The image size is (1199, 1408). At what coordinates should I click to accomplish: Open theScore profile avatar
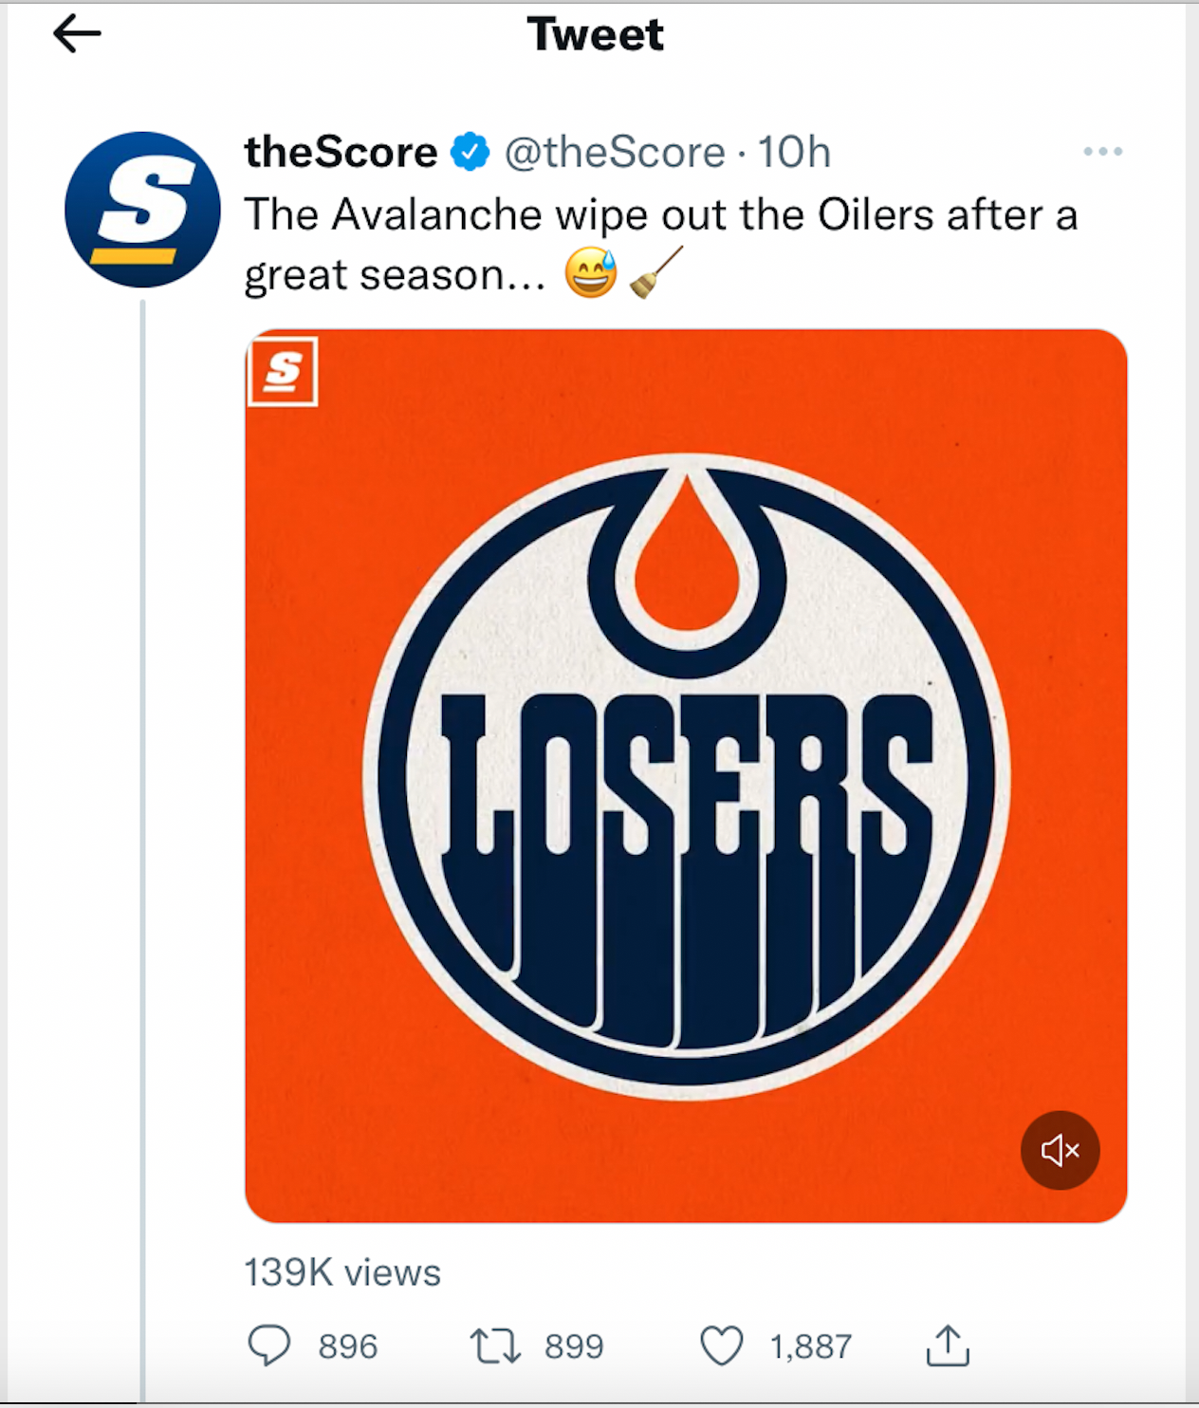tap(142, 210)
